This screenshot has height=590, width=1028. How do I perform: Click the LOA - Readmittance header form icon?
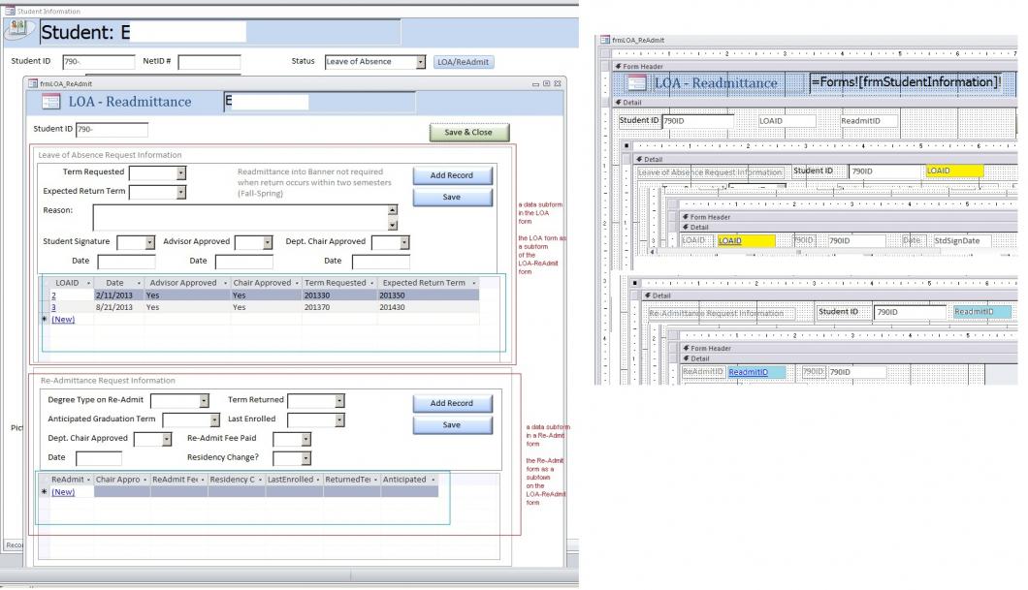pos(51,102)
